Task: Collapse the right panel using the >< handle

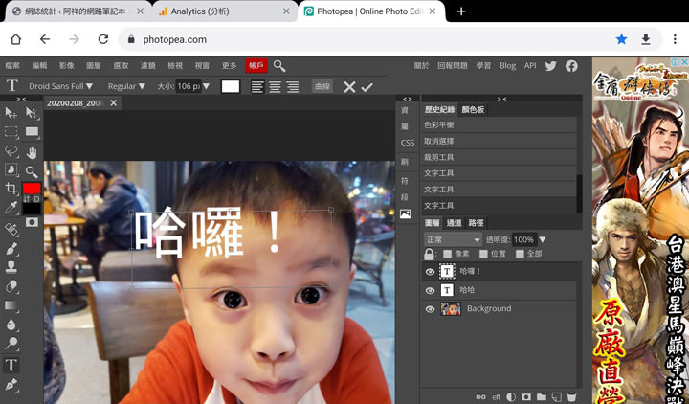Action: [501, 99]
